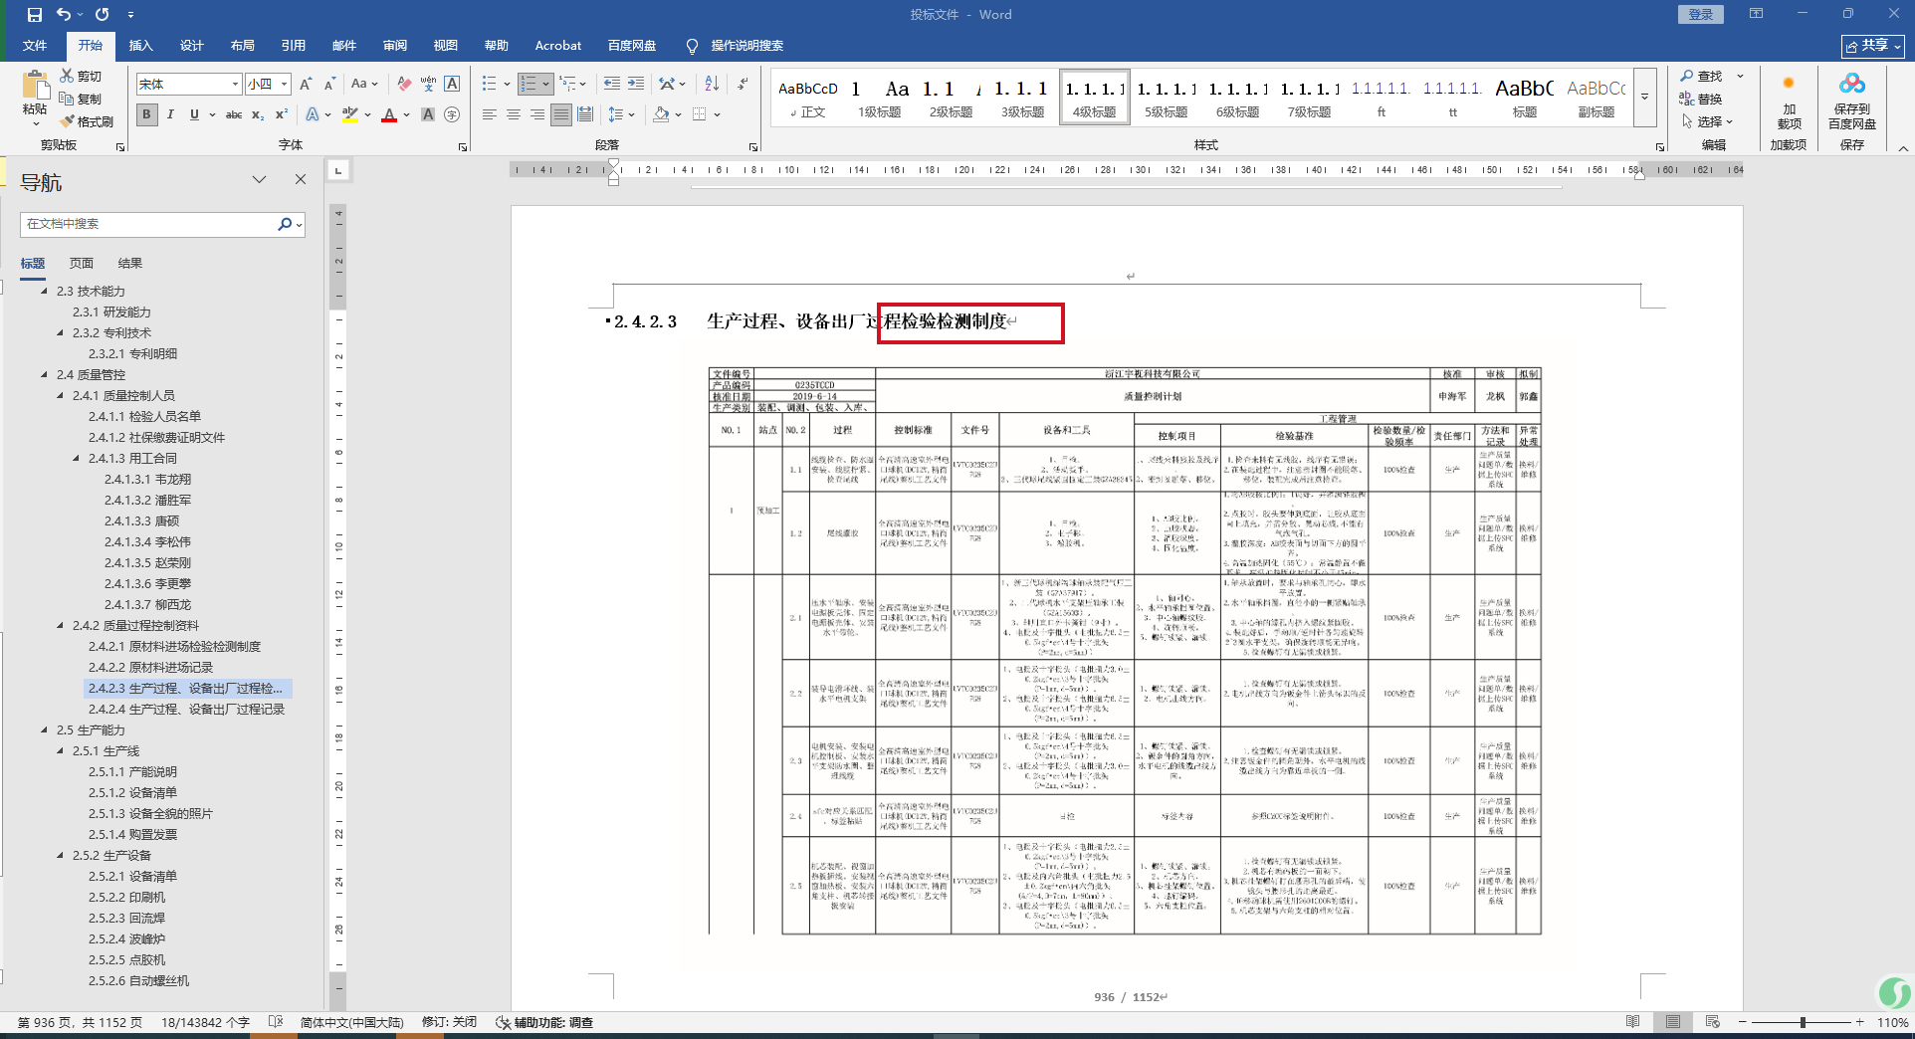Open the 视图 ribbon tab

pyautogui.click(x=445, y=46)
